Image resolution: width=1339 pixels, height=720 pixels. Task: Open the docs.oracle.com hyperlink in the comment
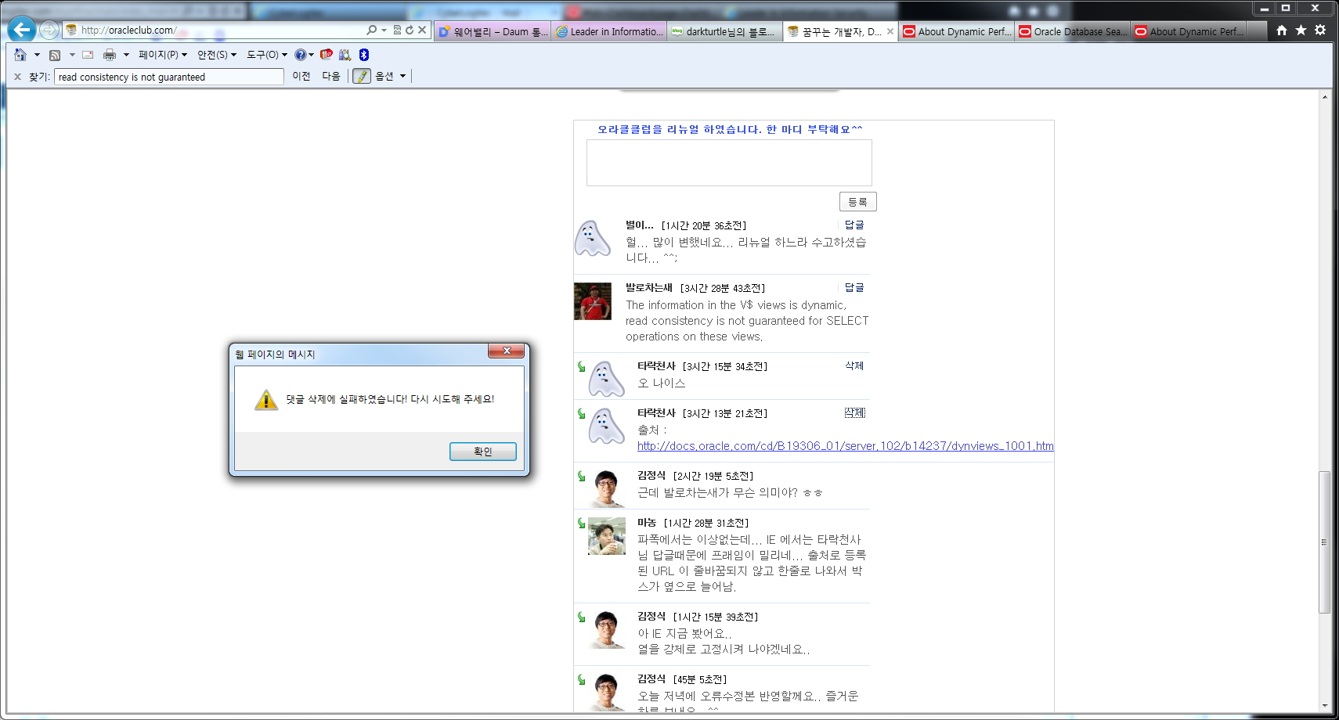845,446
